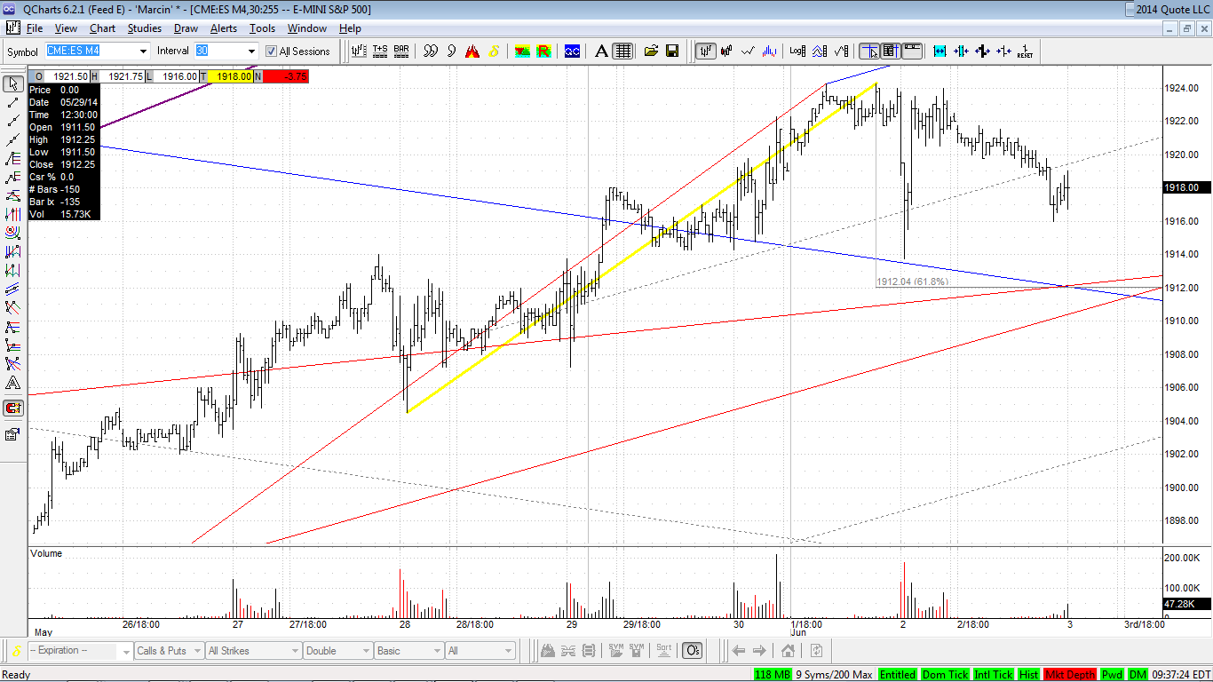Toggle the magnet snap tool in left toolbar
Image resolution: width=1213 pixels, height=682 pixels.
12,408
